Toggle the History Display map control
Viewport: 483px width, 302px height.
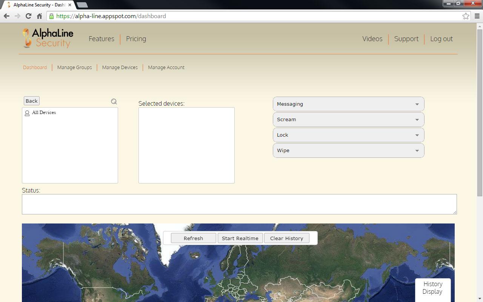pos(432,288)
